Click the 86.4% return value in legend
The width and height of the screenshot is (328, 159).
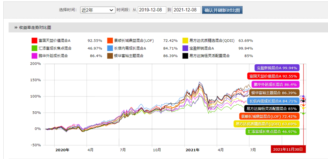[x=97, y=56]
